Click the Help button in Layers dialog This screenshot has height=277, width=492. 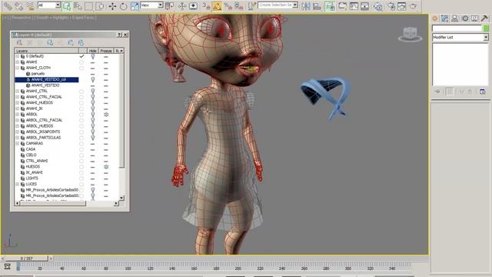click(x=120, y=35)
